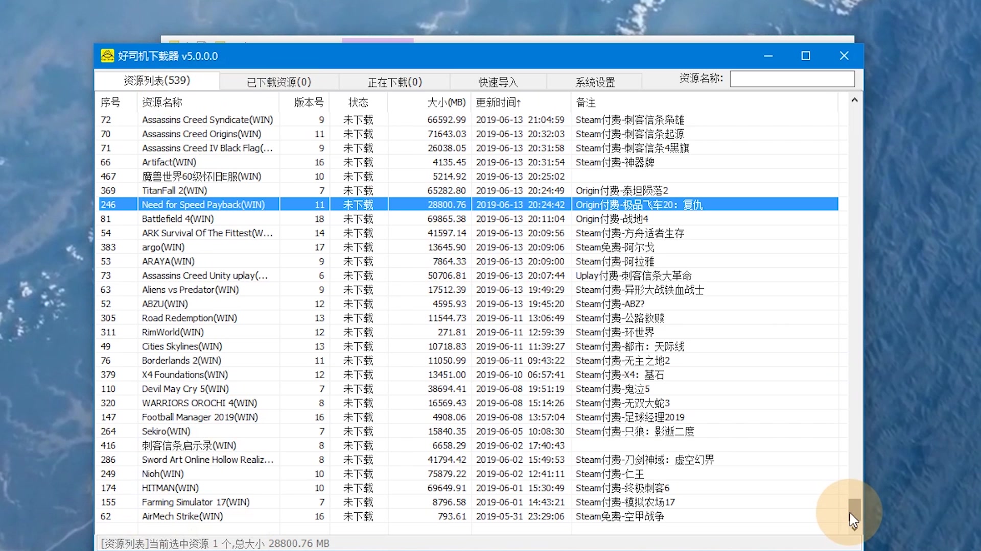Maximize the 好司机下载器 window
This screenshot has height=551, width=981.
click(x=806, y=56)
